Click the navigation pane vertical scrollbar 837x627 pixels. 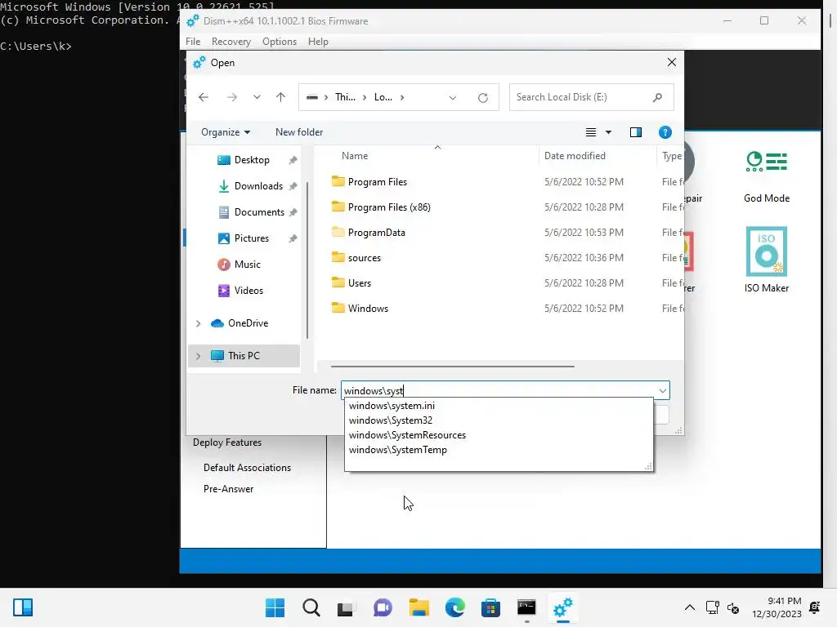[307, 260]
